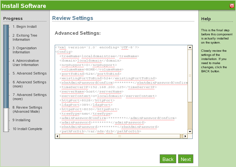This screenshot has width=236, height=167.
Task: Select step 9 Installing
Action: (22, 120)
